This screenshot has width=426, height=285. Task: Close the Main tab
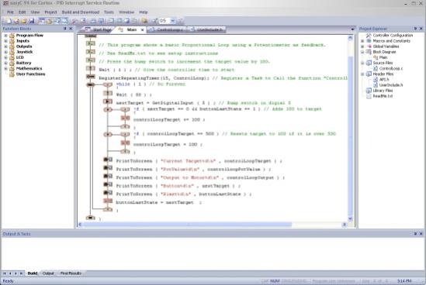pos(142,30)
